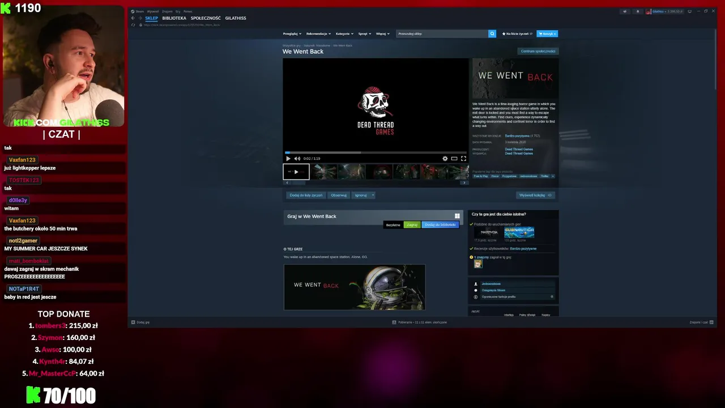
Task: Open the SKLEP tab
Action: pos(151,18)
